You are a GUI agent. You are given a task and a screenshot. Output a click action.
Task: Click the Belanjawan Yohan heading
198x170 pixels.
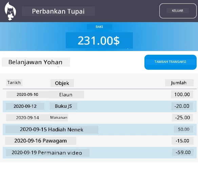tap(36, 62)
